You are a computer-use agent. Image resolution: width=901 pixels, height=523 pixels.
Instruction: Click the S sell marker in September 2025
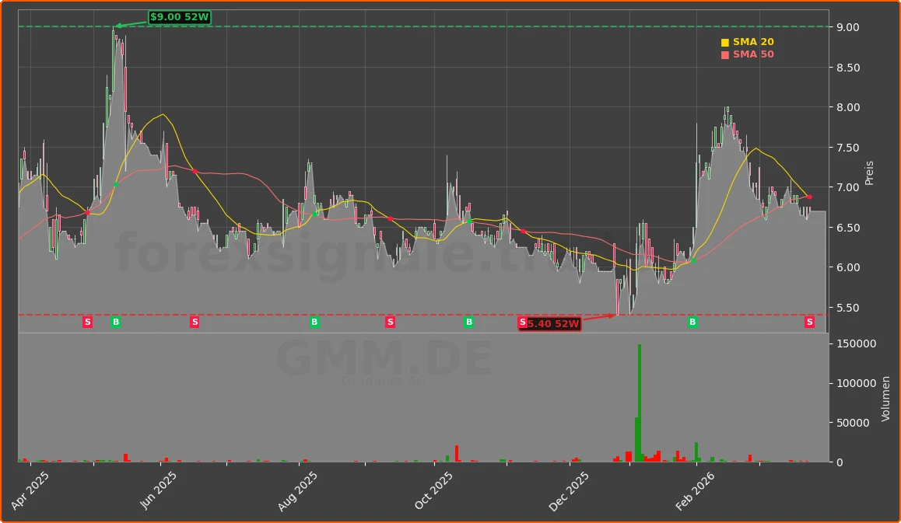[x=390, y=322]
